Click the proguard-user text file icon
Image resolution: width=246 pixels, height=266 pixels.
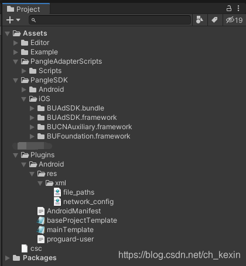[41, 239]
